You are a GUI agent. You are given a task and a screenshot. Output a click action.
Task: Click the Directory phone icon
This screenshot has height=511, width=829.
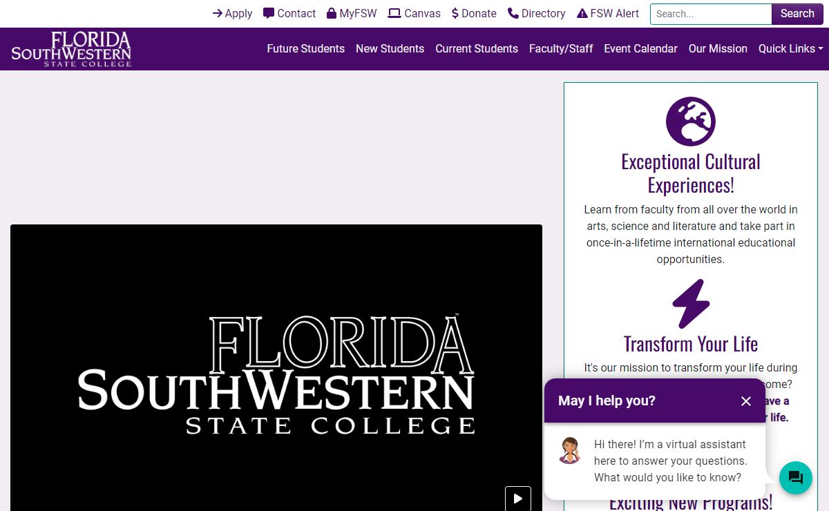pyautogui.click(x=513, y=13)
